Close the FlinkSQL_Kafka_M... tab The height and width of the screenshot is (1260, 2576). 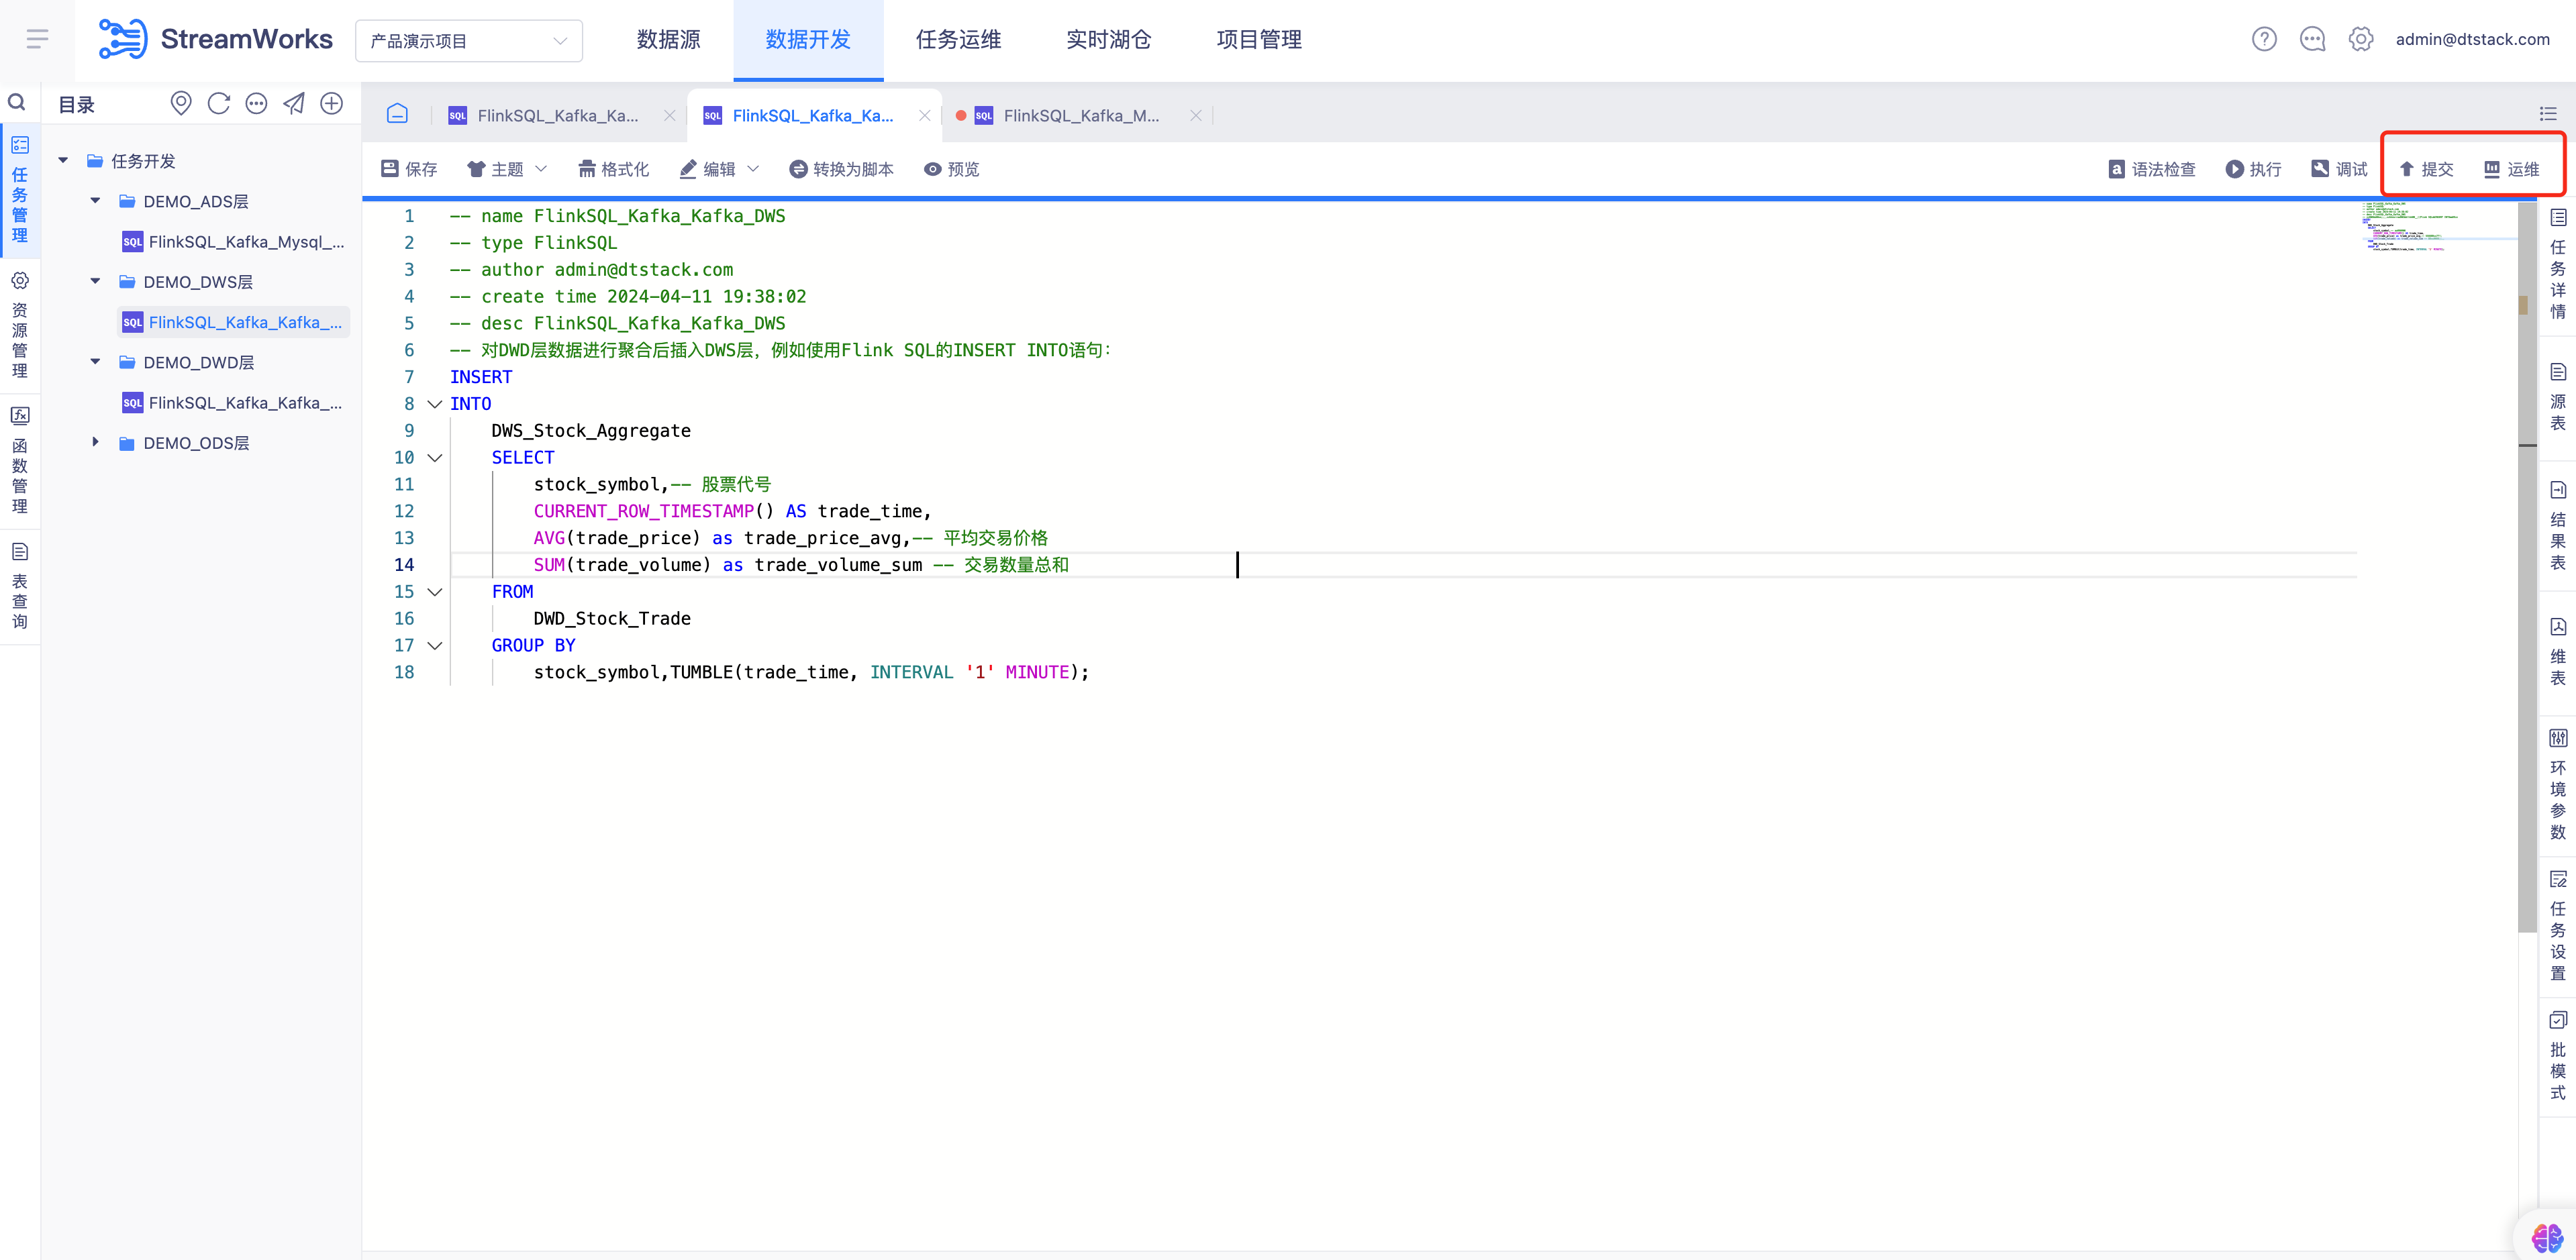tap(1196, 115)
